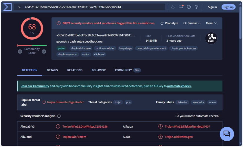Open the help question mark icon
This screenshot has width=243, height=147.
189,7
